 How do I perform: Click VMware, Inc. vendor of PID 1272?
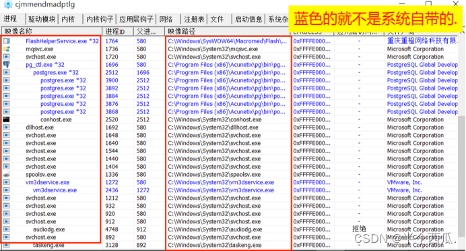pyautogui.click(x=404, y=182)
